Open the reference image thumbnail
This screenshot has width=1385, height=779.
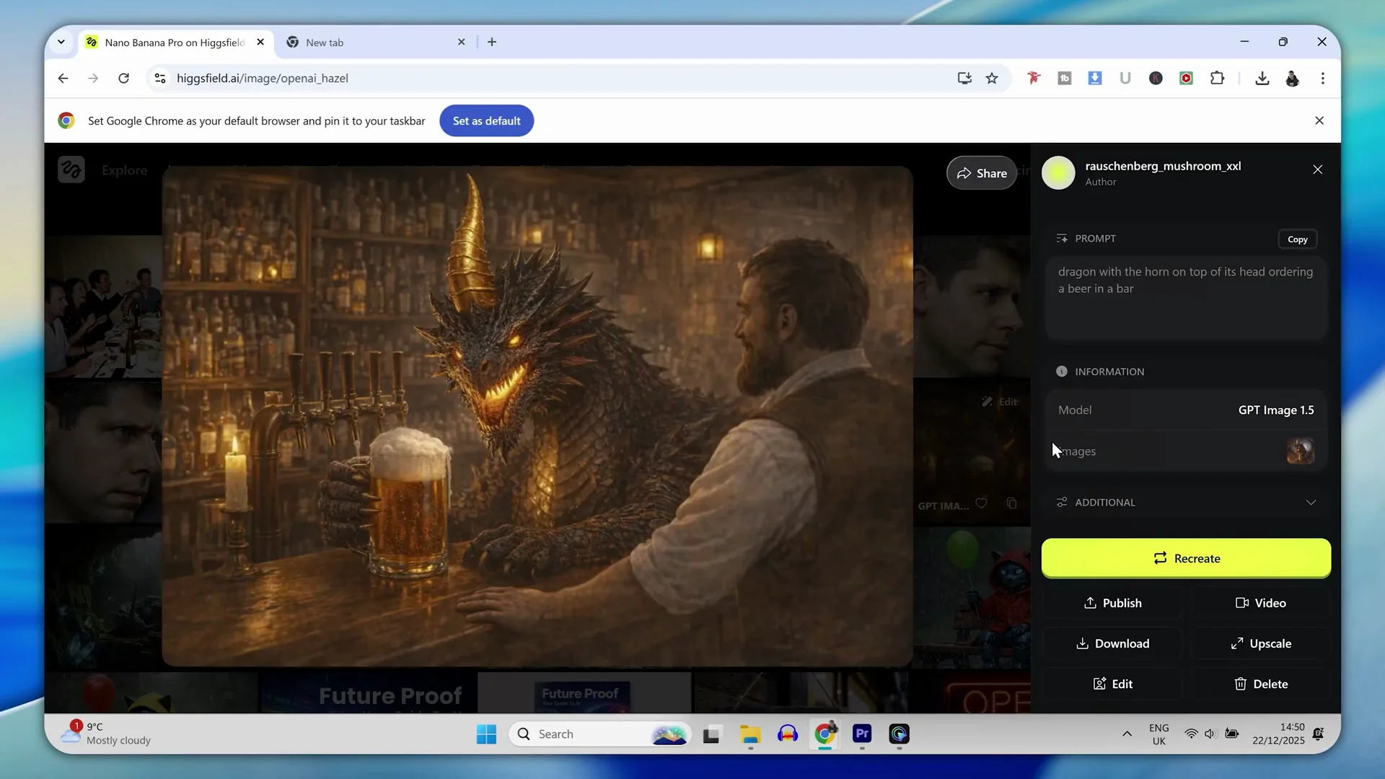[x=1300, y=452]
